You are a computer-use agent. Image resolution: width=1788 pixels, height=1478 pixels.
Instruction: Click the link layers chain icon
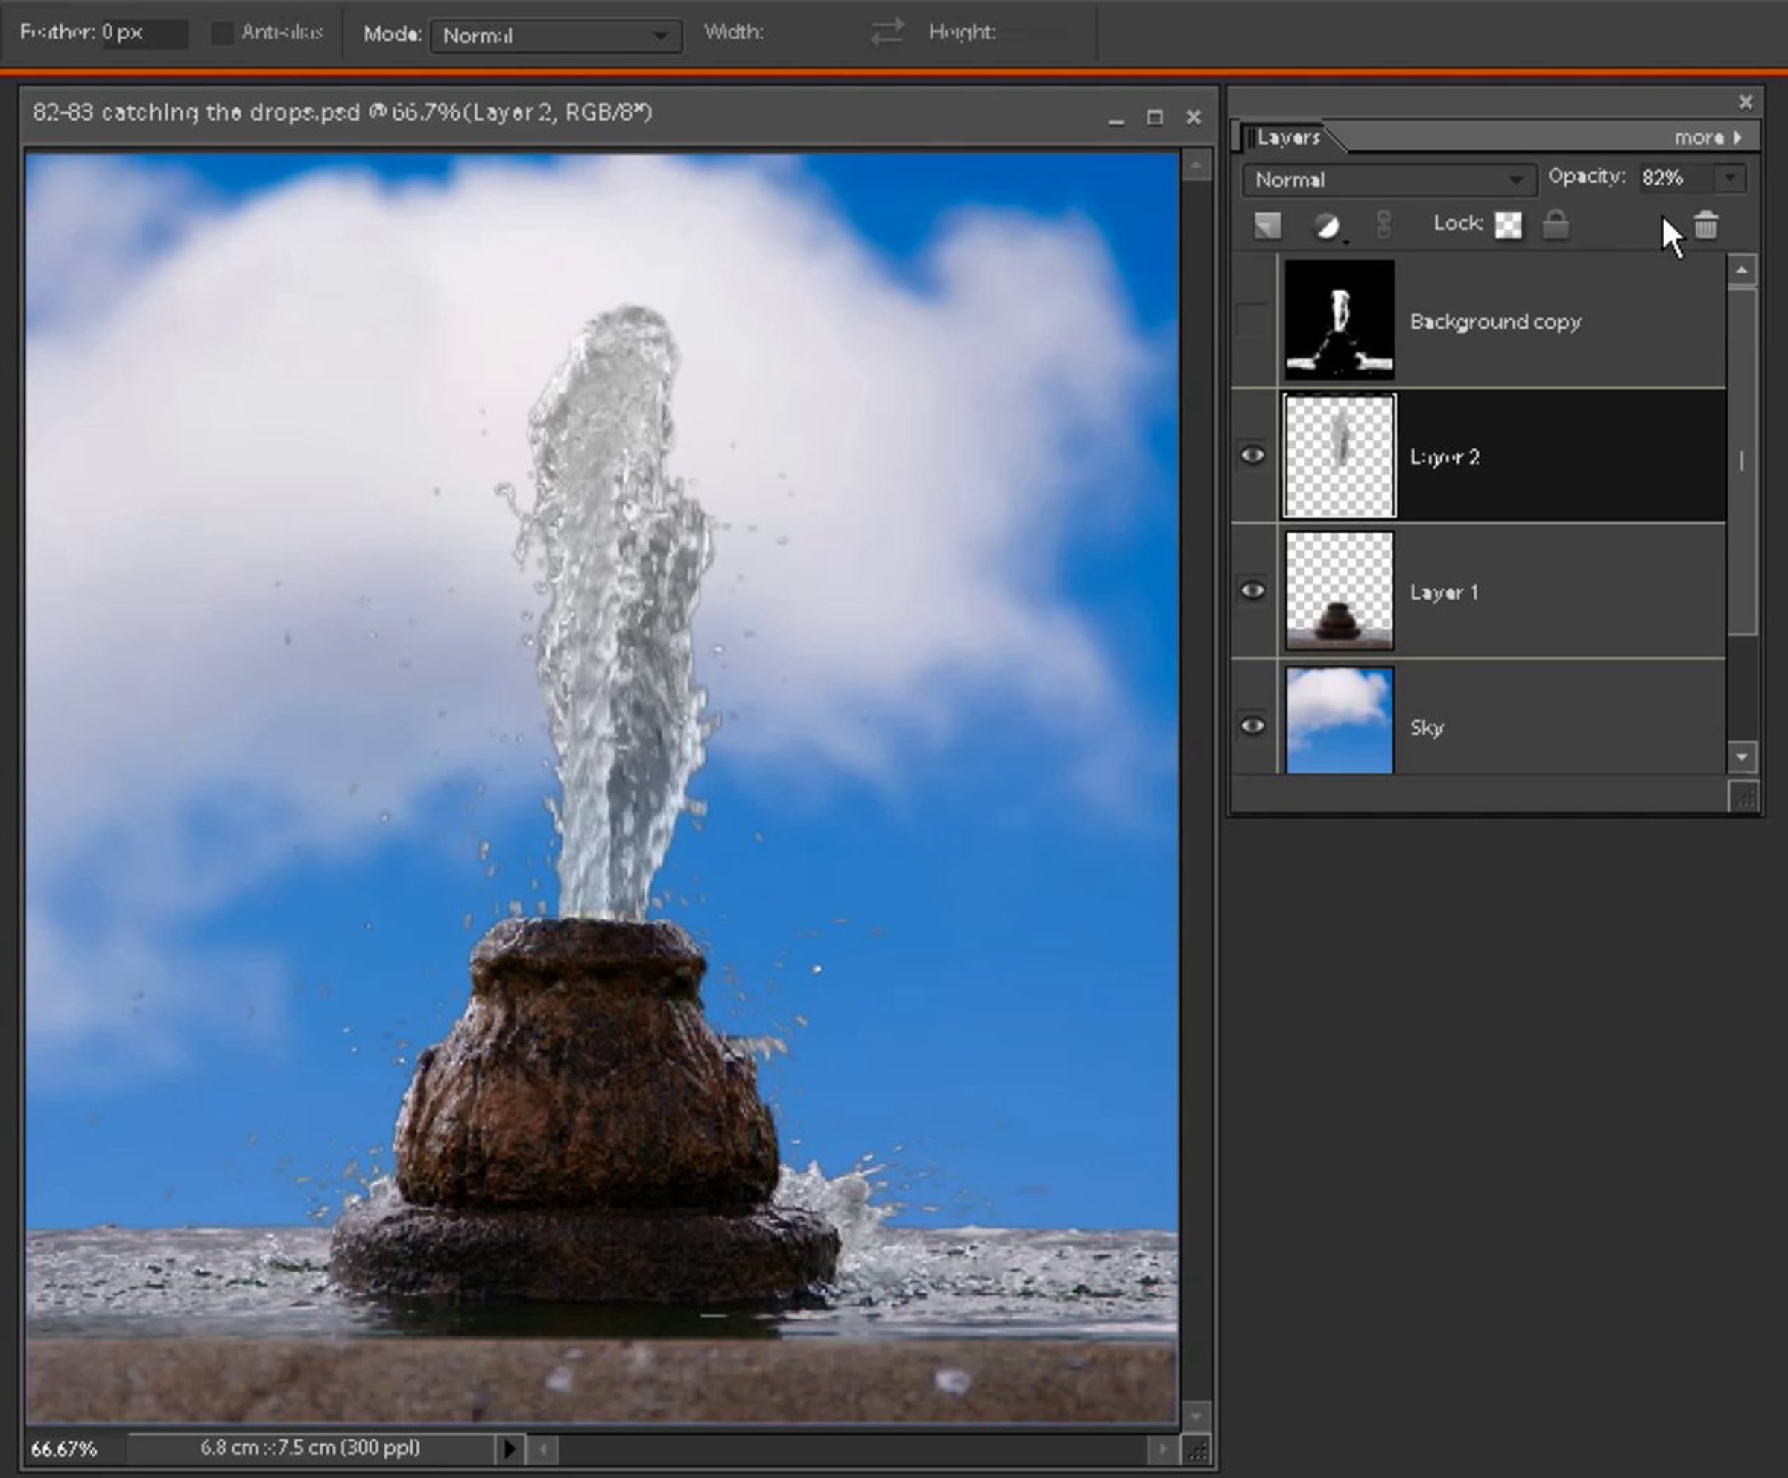tap(1383, 226)
